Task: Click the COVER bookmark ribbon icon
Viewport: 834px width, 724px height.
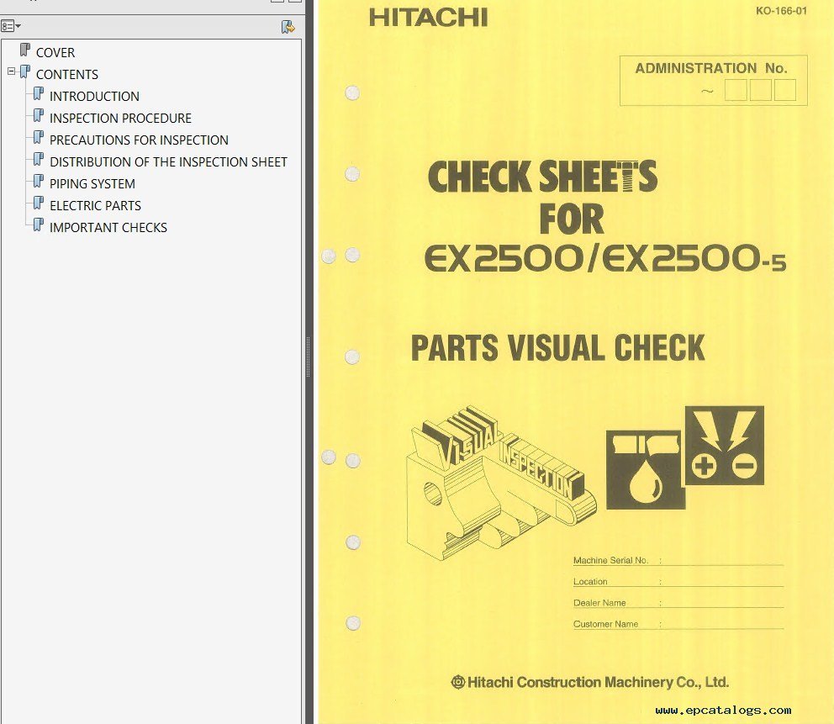Action: click(25, 50)
